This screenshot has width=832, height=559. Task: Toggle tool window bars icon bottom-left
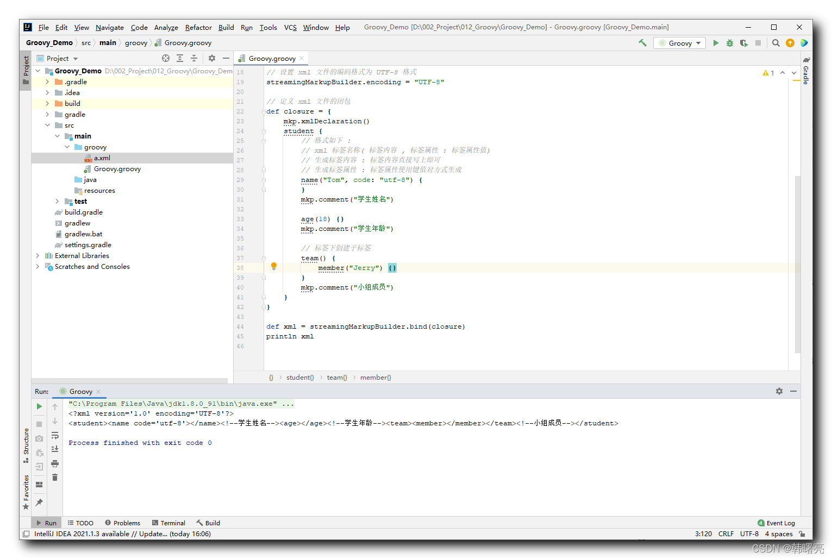[x=26, y=534]
